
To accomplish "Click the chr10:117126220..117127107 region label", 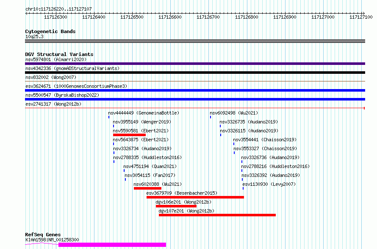I will (58, 9).
